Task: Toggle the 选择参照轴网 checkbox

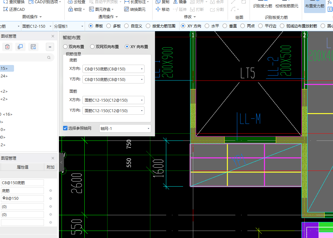Action: [x=65, y=128]
